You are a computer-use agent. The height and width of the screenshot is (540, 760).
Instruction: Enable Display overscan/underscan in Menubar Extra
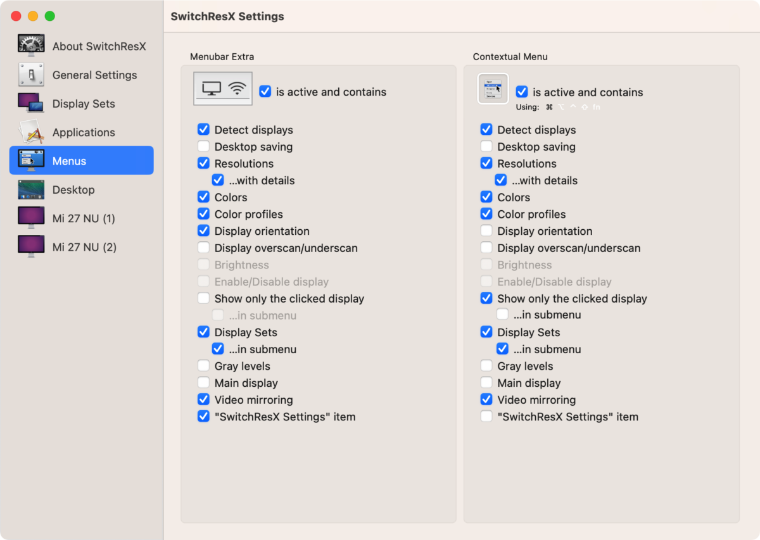pyautogui.click(x=203, y=248)
